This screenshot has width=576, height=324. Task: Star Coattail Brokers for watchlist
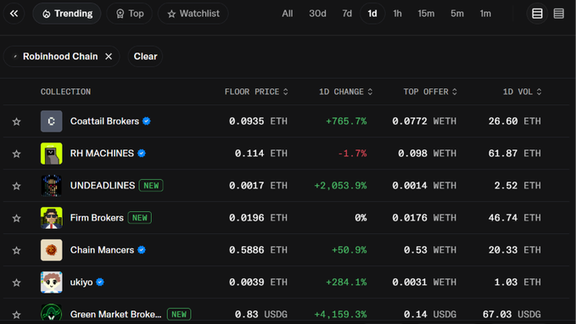(x=16, y=121)
